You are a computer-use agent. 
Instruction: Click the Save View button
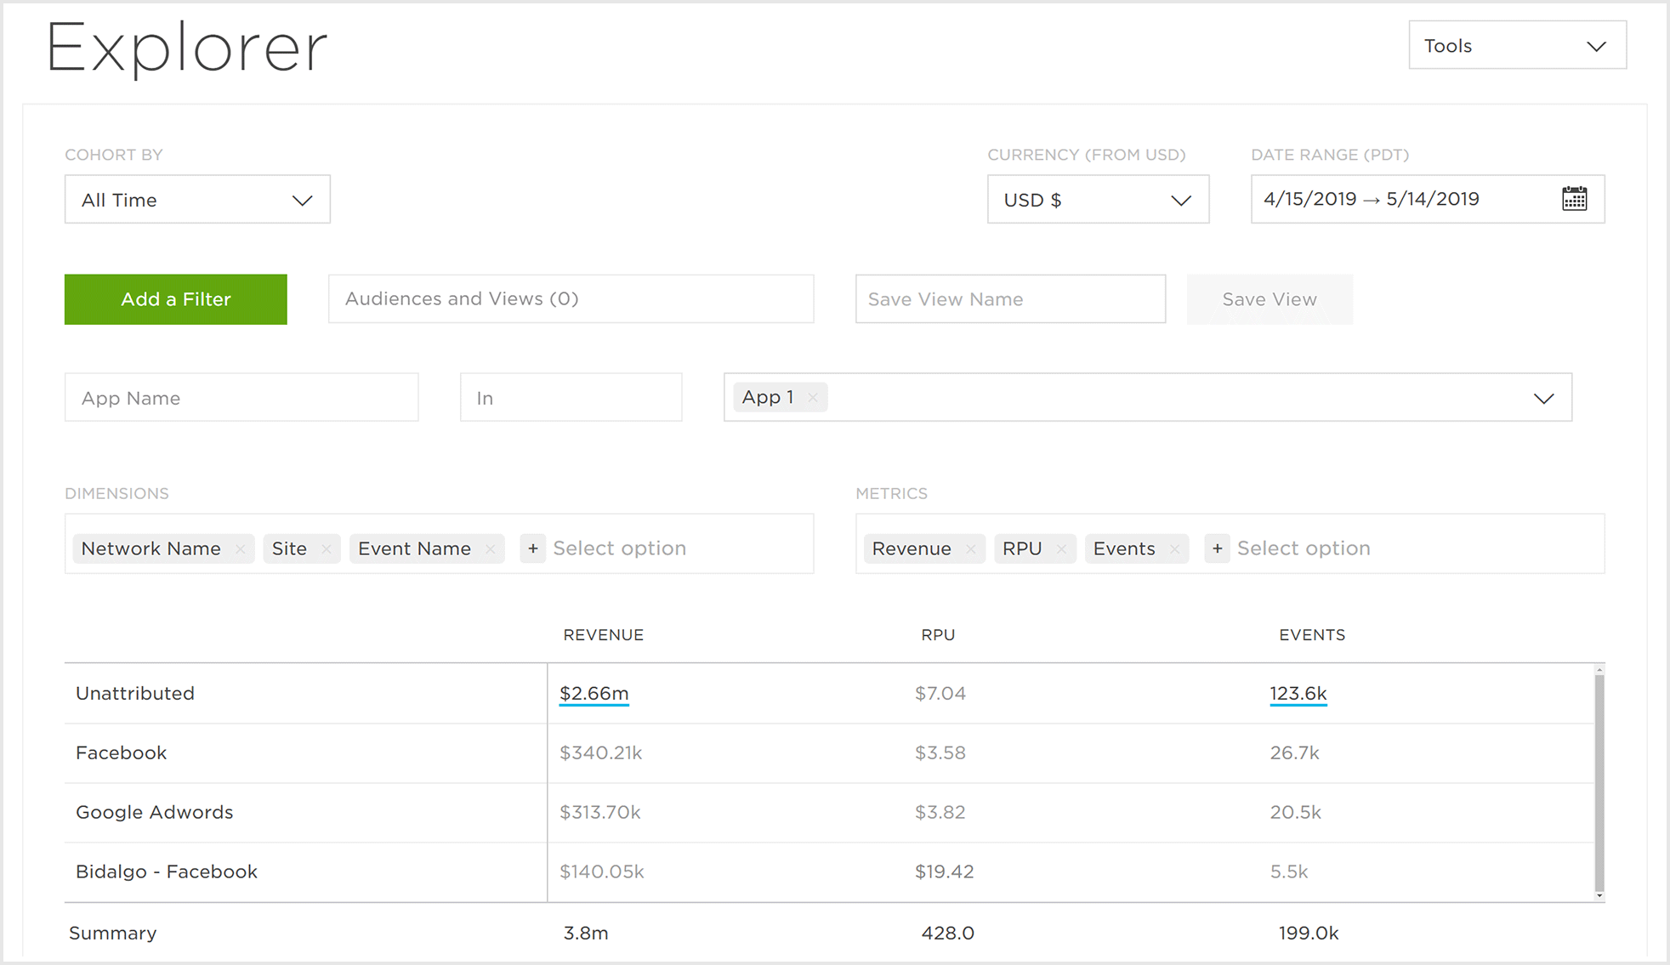point(1269,299)
